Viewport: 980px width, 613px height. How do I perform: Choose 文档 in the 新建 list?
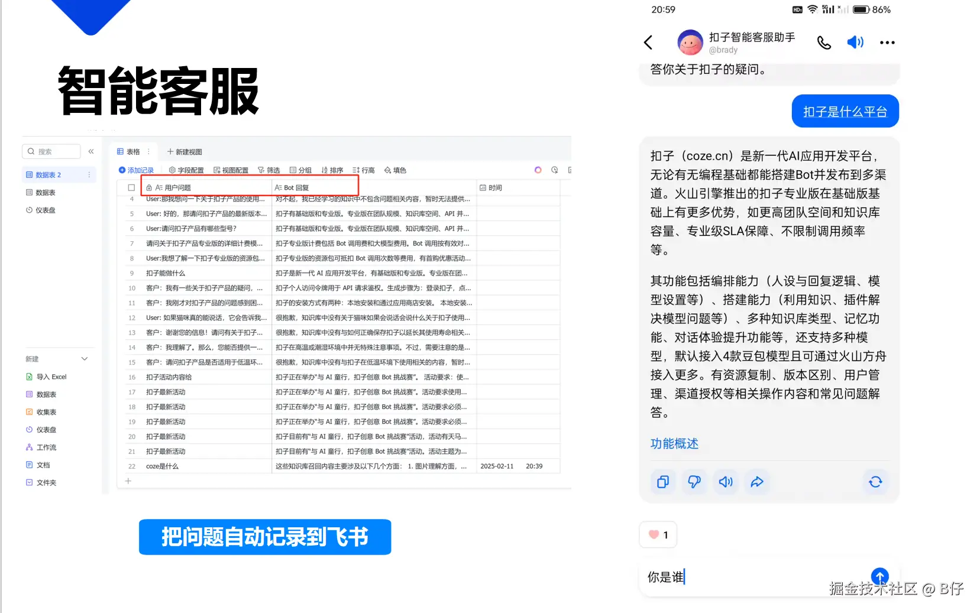pyautogui.click(x=38, y=465)
